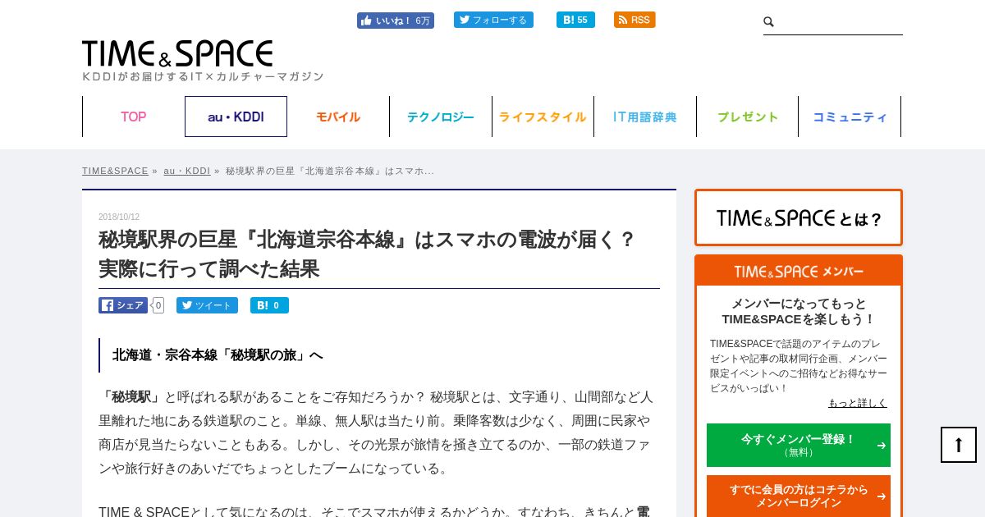The width and height of the screenshot is (985, 517).
Task: Follow the TIME&SPACE breadcrumb link
Action: pos(115,171)
